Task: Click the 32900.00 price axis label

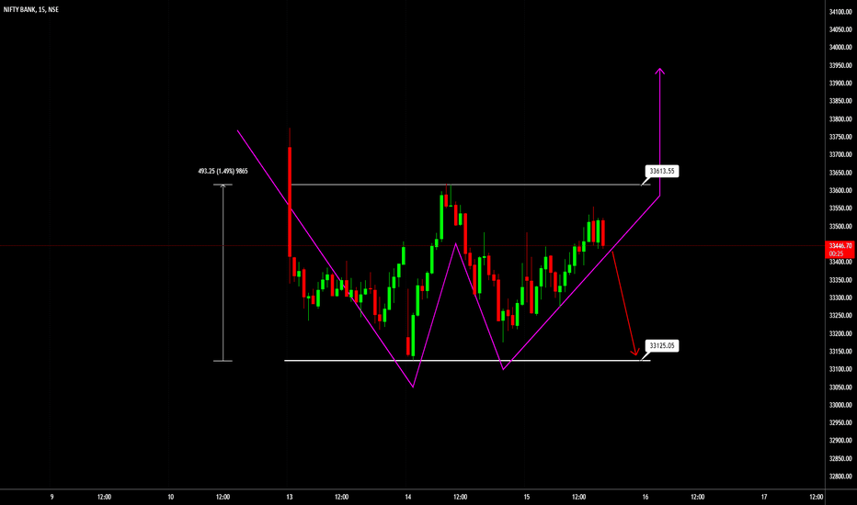Action: (x=840, y=441)
